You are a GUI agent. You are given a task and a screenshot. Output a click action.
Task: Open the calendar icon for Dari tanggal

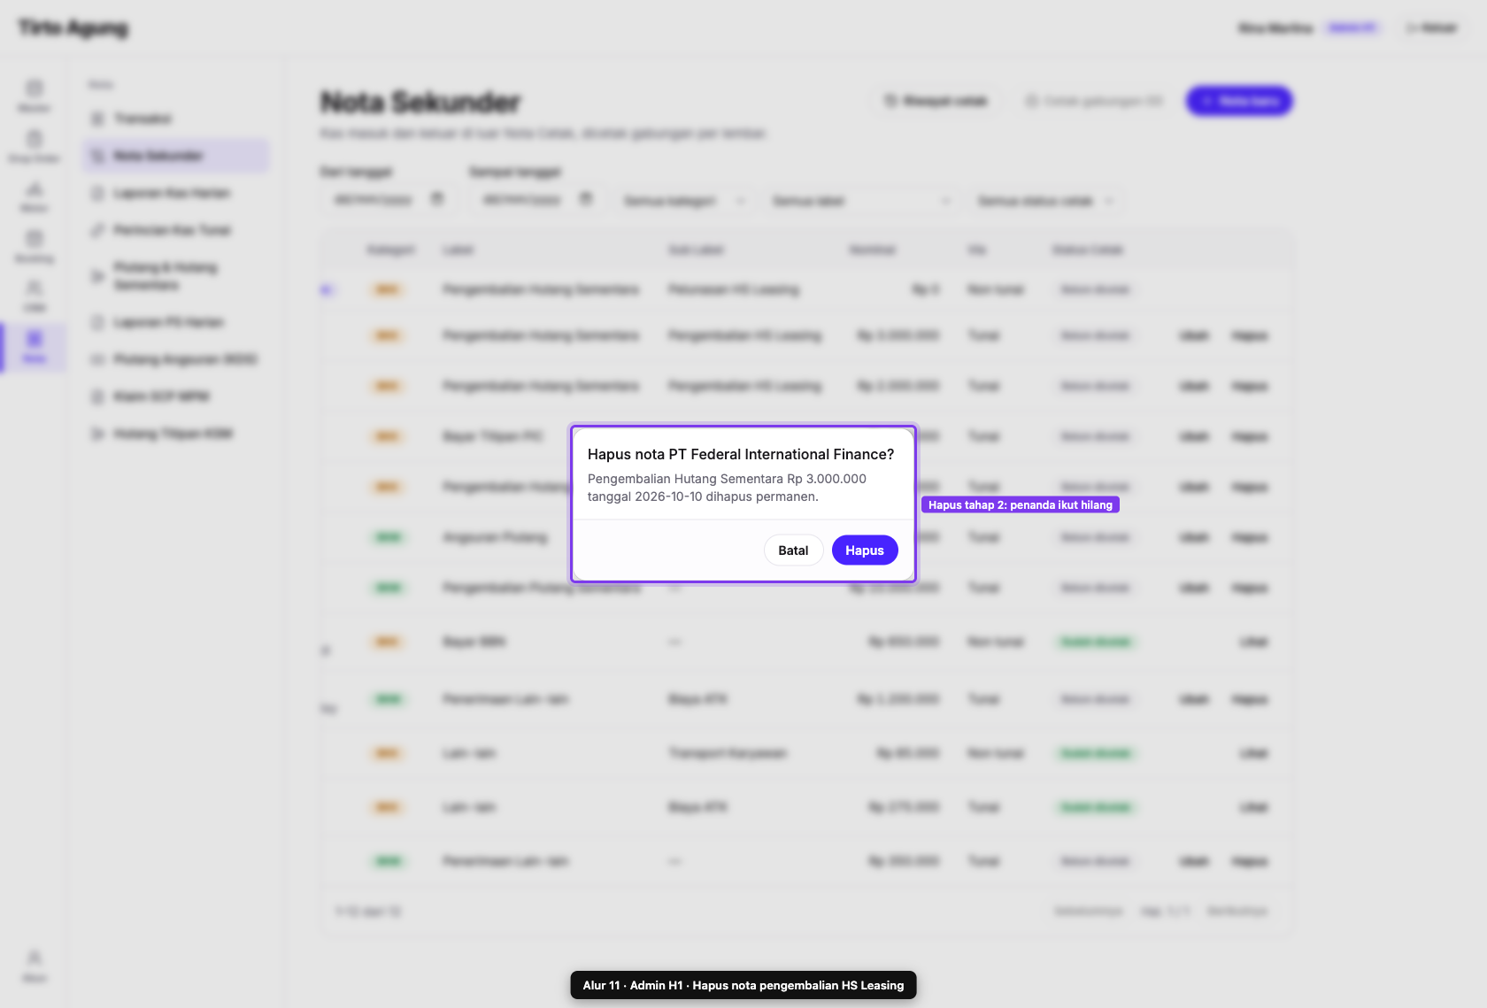(436, 199)
